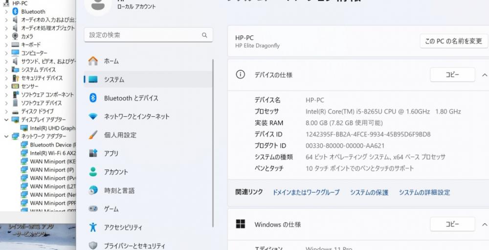Select the HP-PC root node in Device Manager
489x250 pixels.
click(x=20, y=3)
